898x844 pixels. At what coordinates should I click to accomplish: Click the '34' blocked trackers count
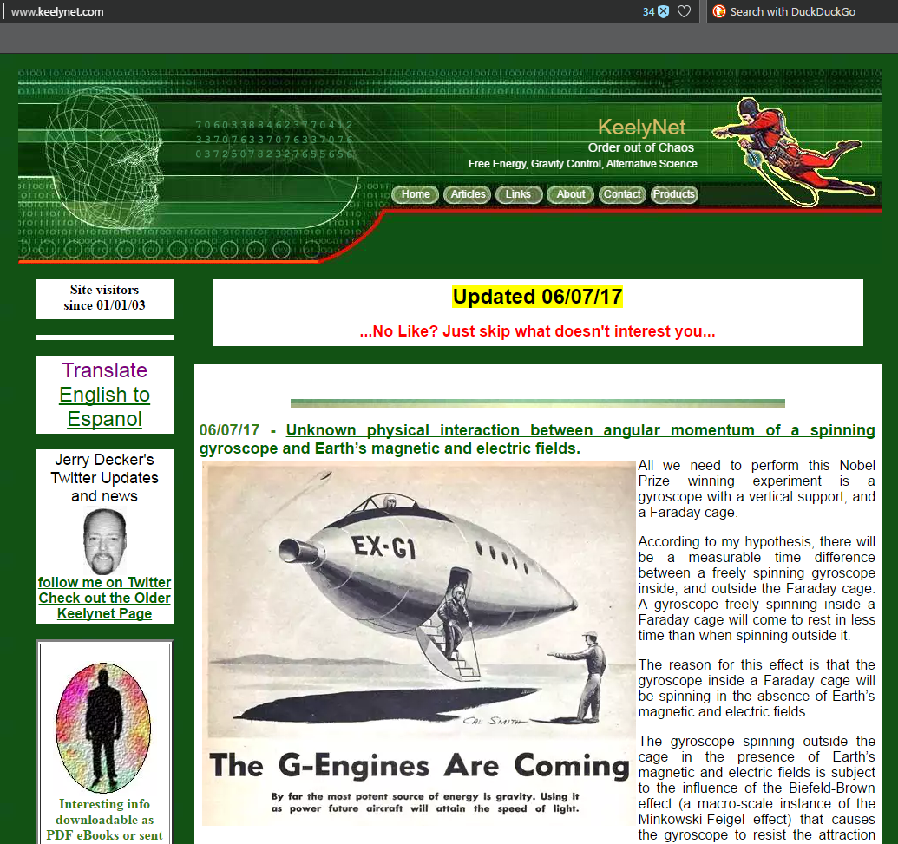[x=648, y=11]
